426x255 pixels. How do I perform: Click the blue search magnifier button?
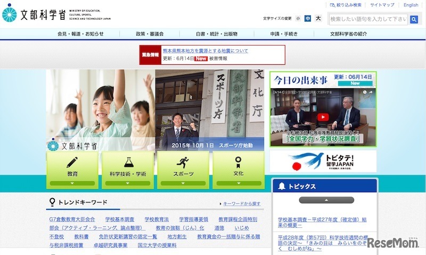pyautogui.click(x=414, y=19)
